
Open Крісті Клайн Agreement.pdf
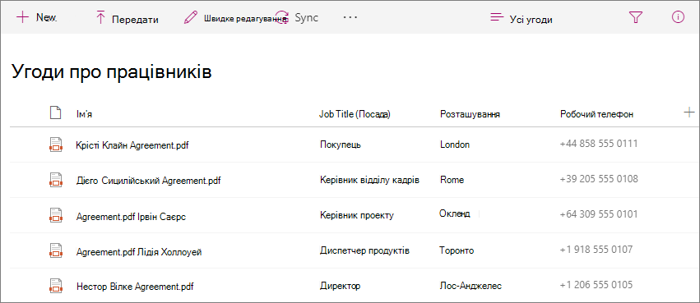pyautogui.click(x=132, y=145)
